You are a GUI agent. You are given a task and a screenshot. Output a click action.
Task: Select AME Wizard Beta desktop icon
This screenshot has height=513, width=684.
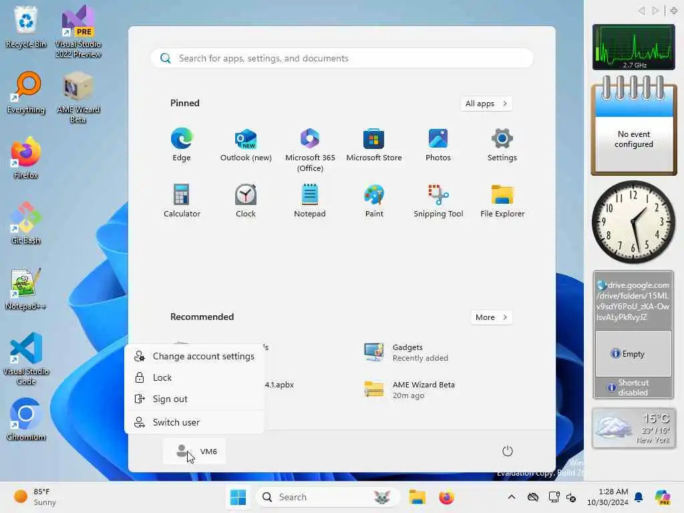[78, 97]
